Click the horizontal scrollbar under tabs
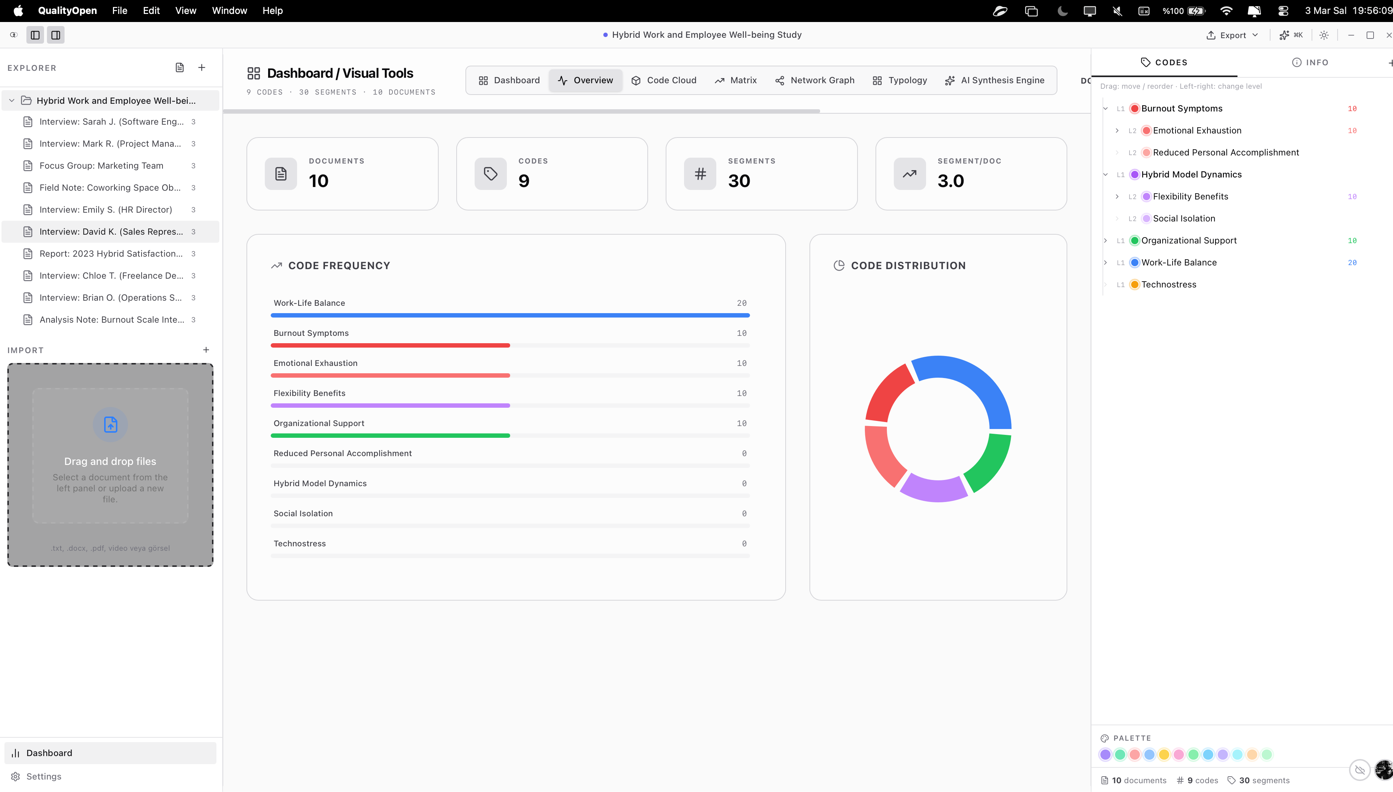 521,111
